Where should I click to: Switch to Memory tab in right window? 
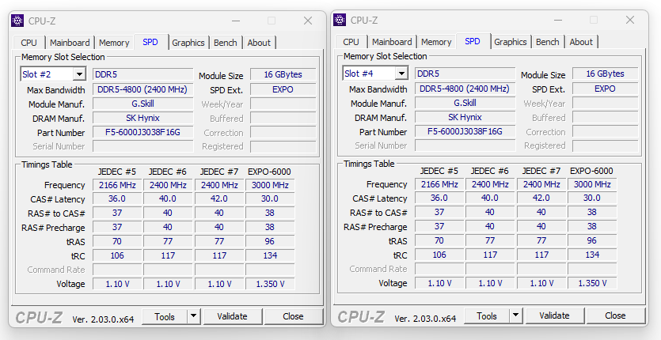[436, 42]
